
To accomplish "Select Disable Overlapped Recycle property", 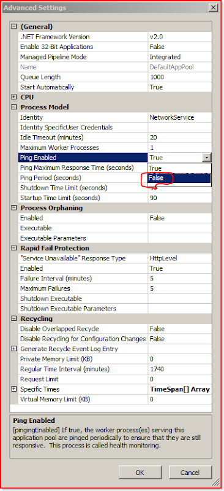I will (x=115, y=329).
